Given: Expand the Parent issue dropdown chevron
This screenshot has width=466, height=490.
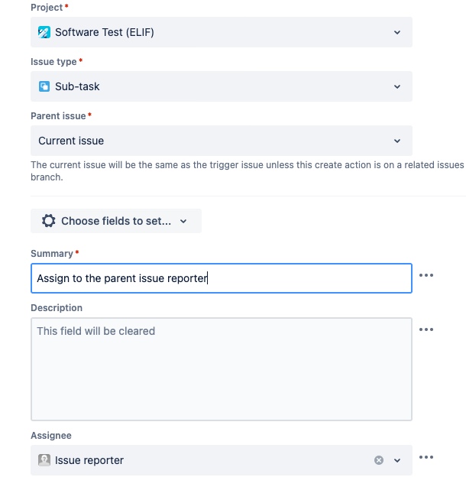Looking at the screenshot, I should pyautogui.click(x=397, y=141).
